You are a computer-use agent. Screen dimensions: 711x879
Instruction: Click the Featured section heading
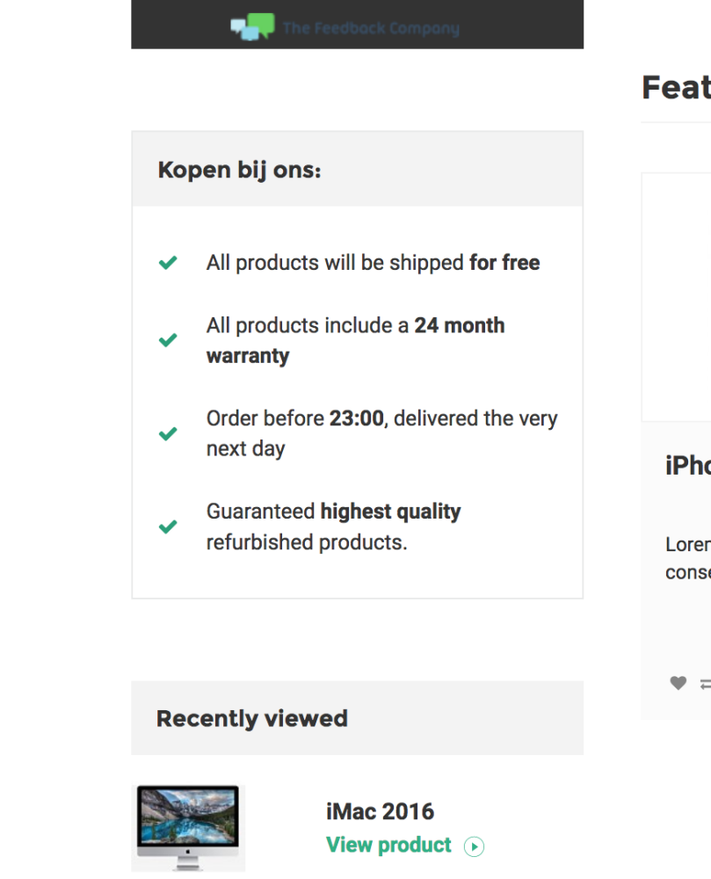pos(676,87)
